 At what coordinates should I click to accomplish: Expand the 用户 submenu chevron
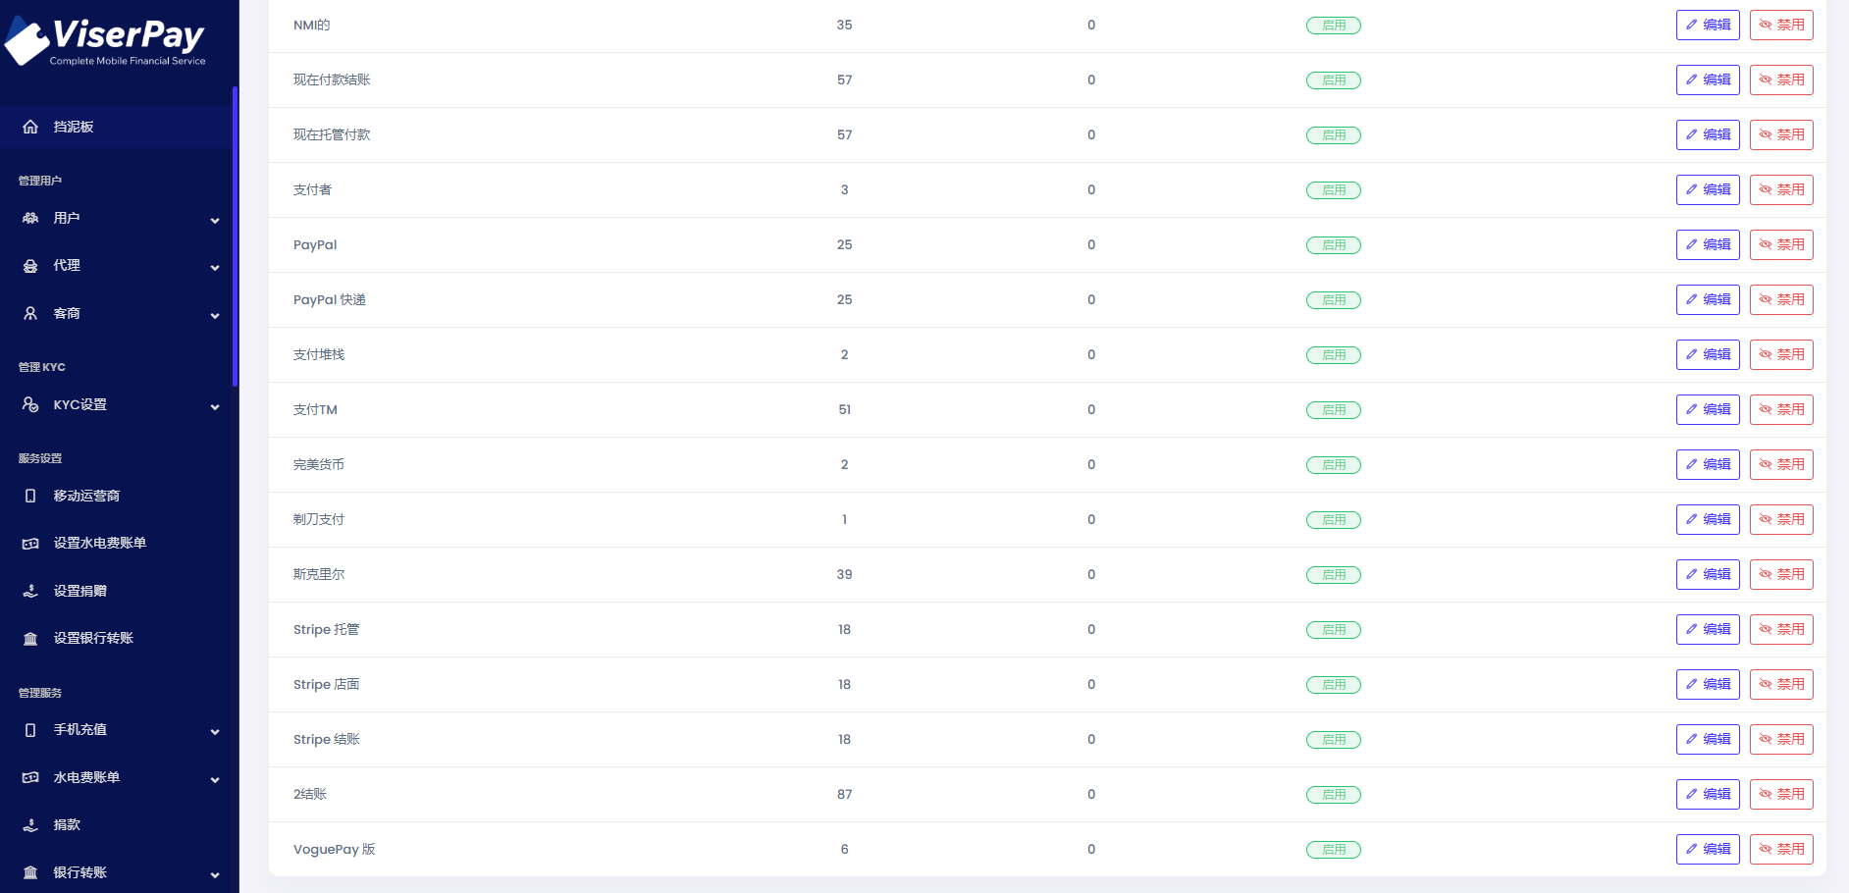(215, 220)
